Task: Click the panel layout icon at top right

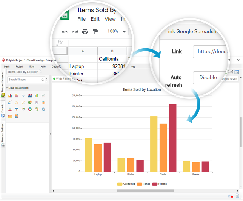Action: [237, 72]
